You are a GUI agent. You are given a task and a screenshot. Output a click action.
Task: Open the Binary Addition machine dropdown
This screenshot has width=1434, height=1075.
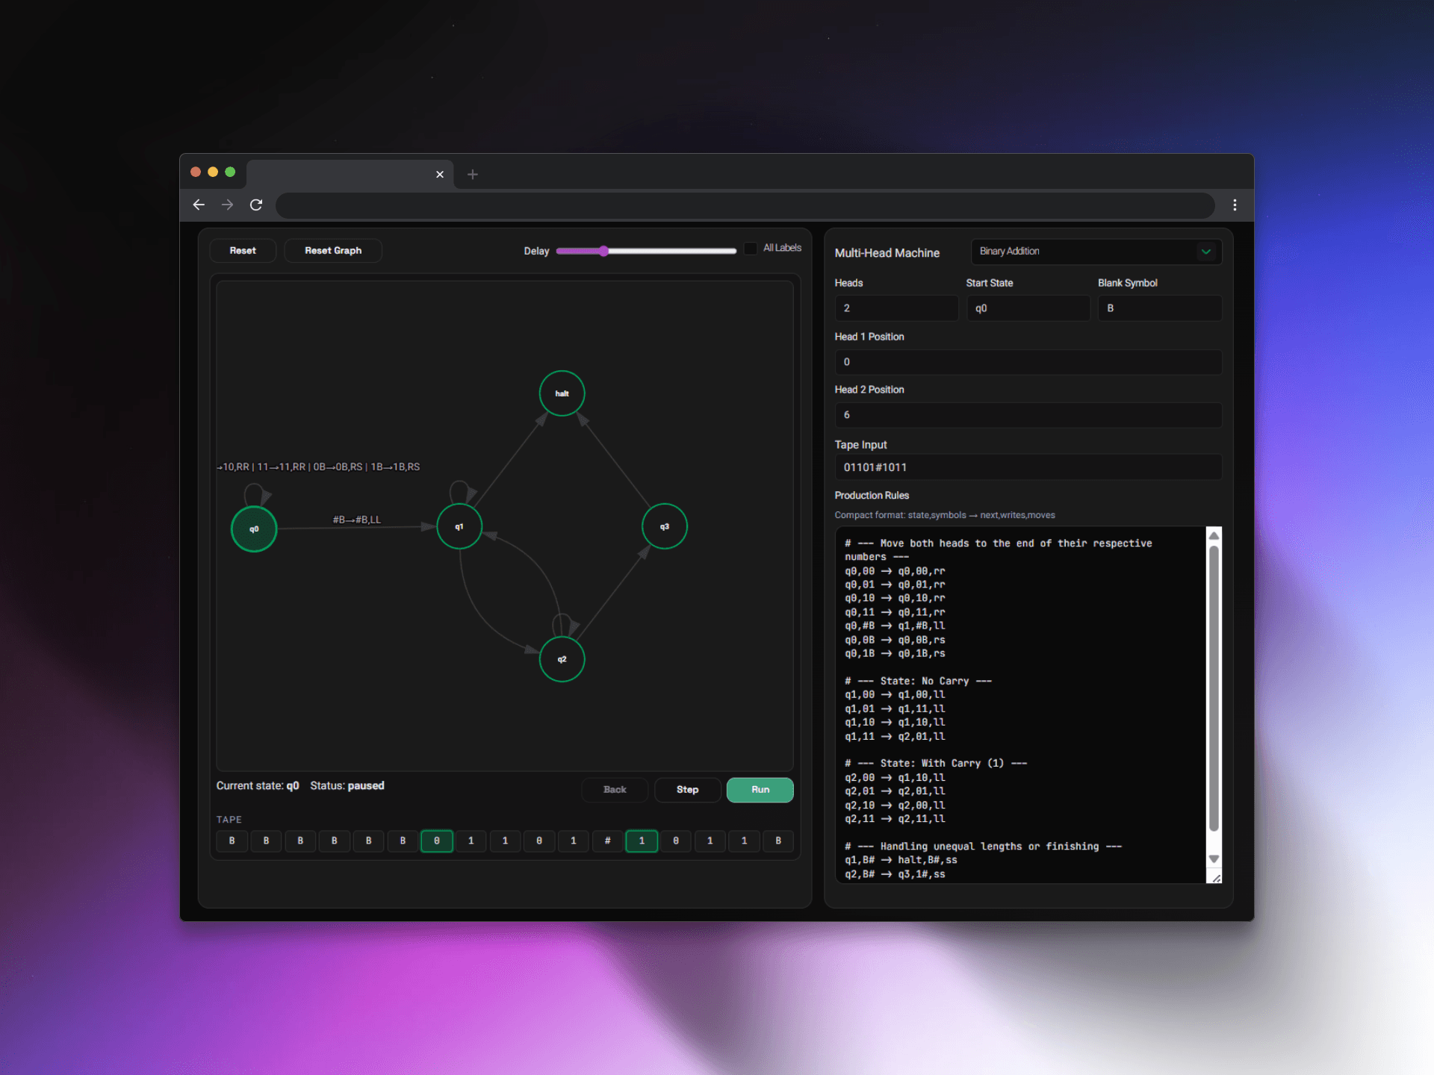[x=1095, y=252]
